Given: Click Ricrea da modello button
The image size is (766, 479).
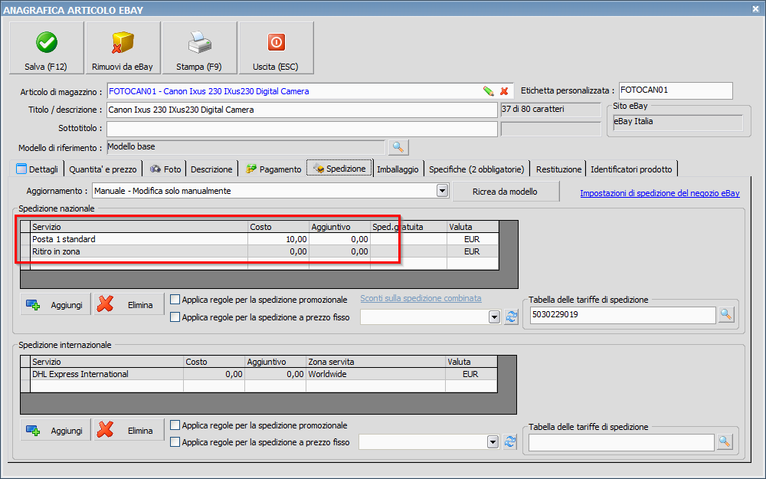Looking at the screenshot, I should click(506, 192).
